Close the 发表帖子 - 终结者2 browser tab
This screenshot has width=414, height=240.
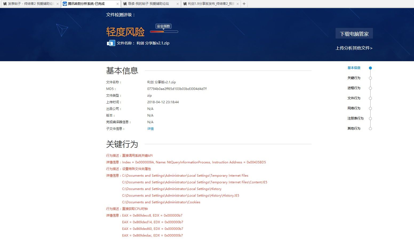[58, 4]
